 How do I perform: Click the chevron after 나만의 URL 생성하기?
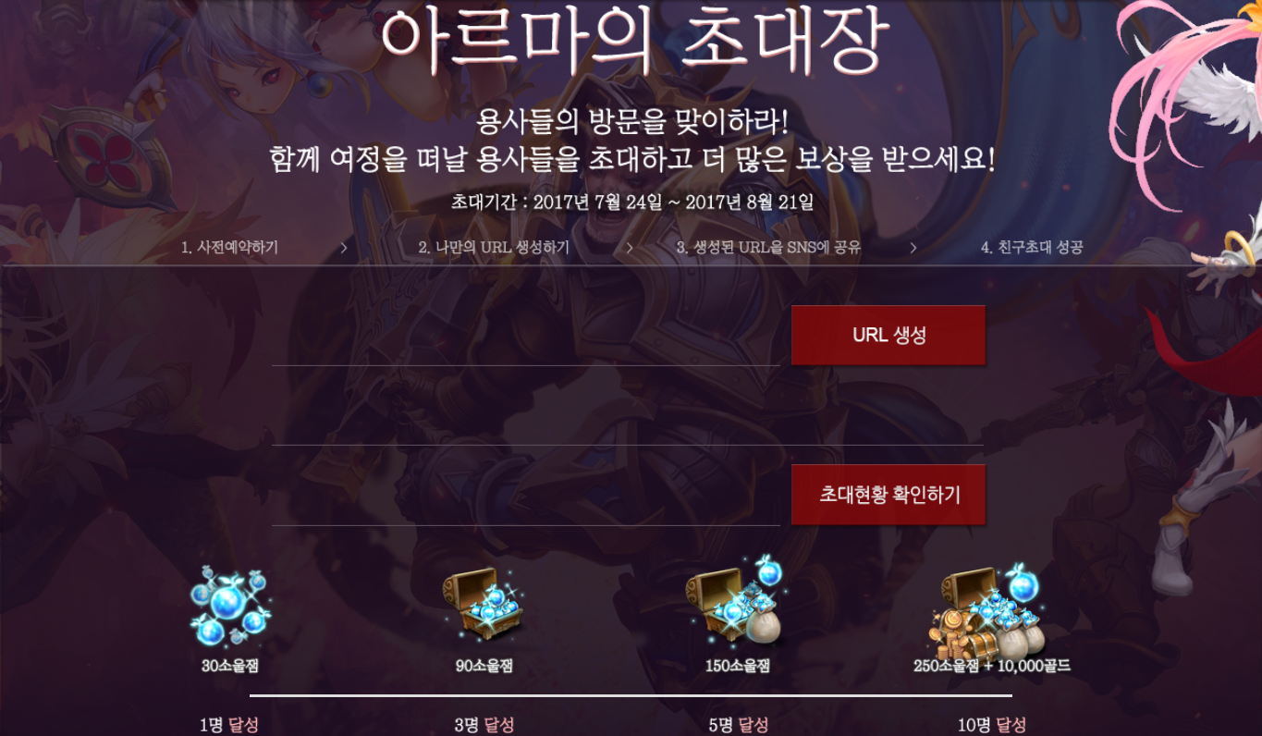click(x=630, y=248)
